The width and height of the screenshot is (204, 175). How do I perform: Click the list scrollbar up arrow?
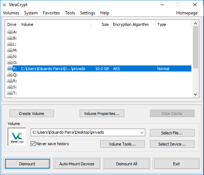coord(195,23)
